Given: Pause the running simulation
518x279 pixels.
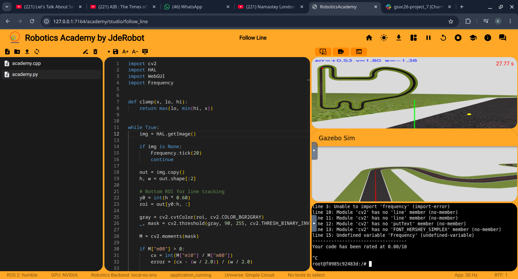Looking at the screenshot, I should click(428, 38).
